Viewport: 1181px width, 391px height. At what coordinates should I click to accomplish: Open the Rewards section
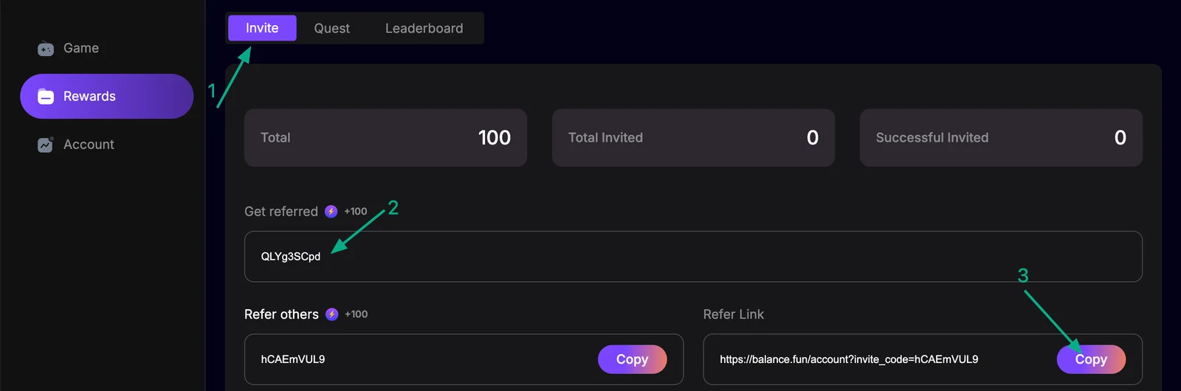click(x=106, y=96)
